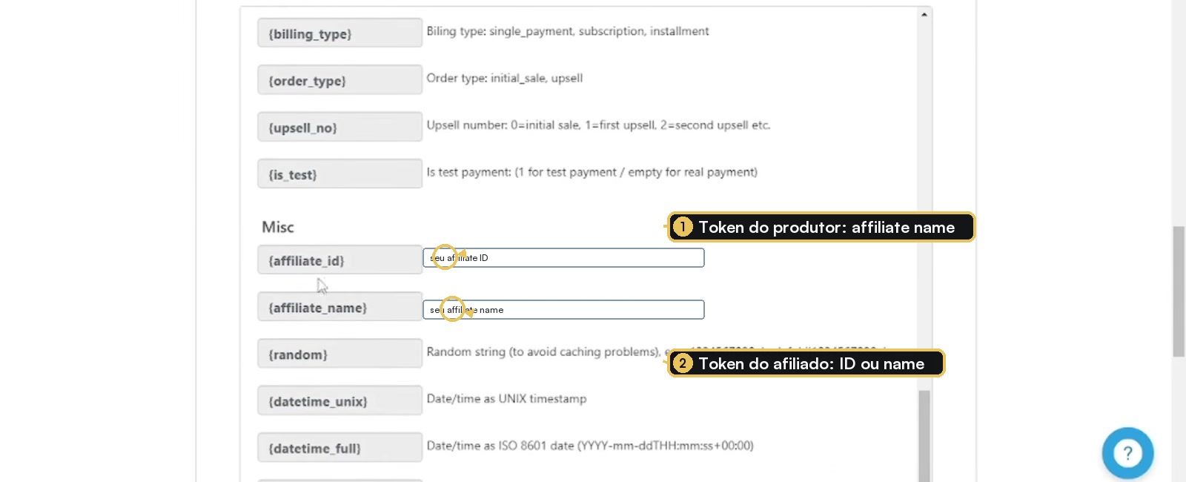Focus the 'seu affiliate ID' input field
This screenshot has width=1186, height=482.
(x=563, y=258)
